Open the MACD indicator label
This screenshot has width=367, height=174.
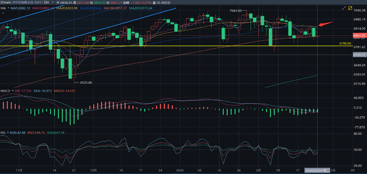point(5,91)
